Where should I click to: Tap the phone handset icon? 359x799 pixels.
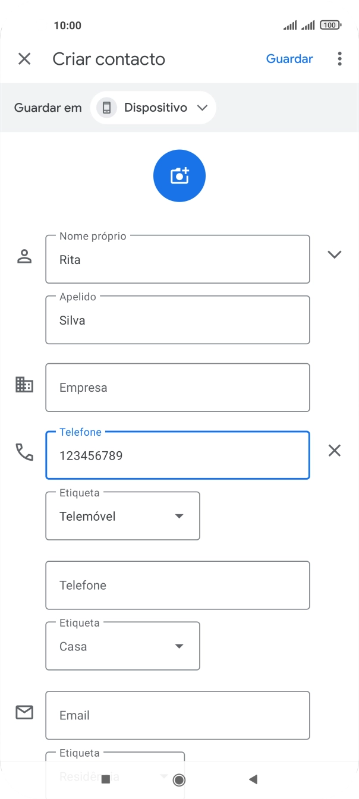(x=24, y=452)
